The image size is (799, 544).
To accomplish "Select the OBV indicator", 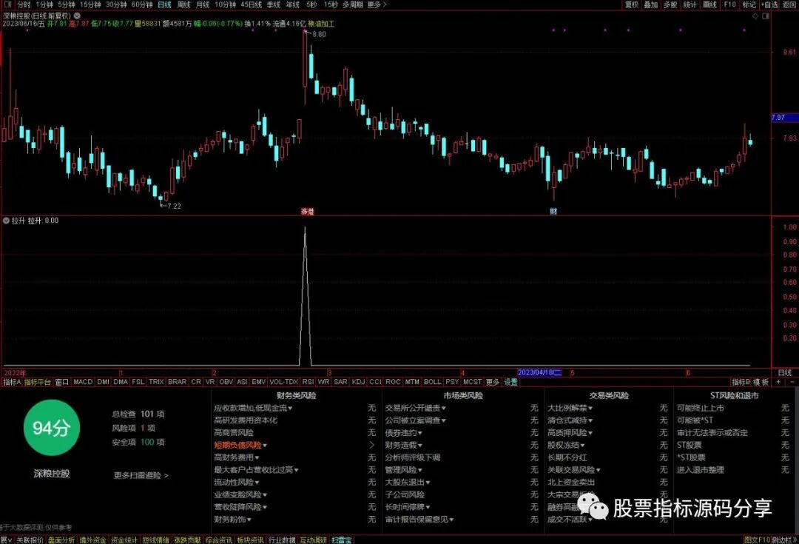I will (226, 382).
